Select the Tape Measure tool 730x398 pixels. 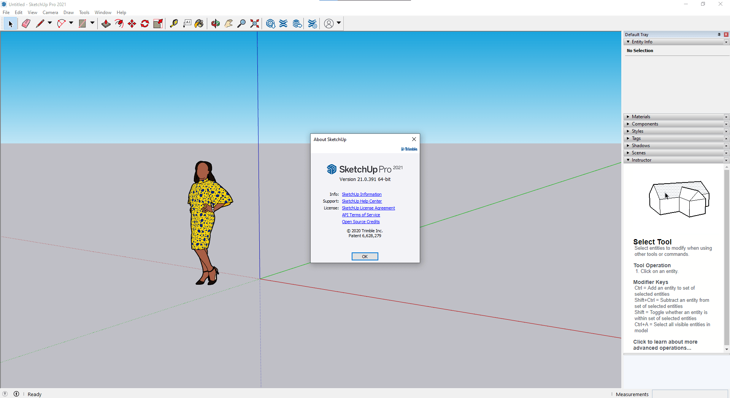[174, 24]
